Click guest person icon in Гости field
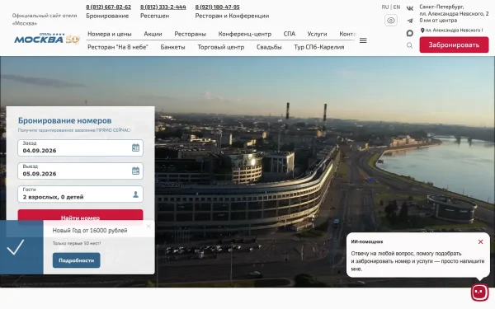The image size is (495, 309). [135, 194]
